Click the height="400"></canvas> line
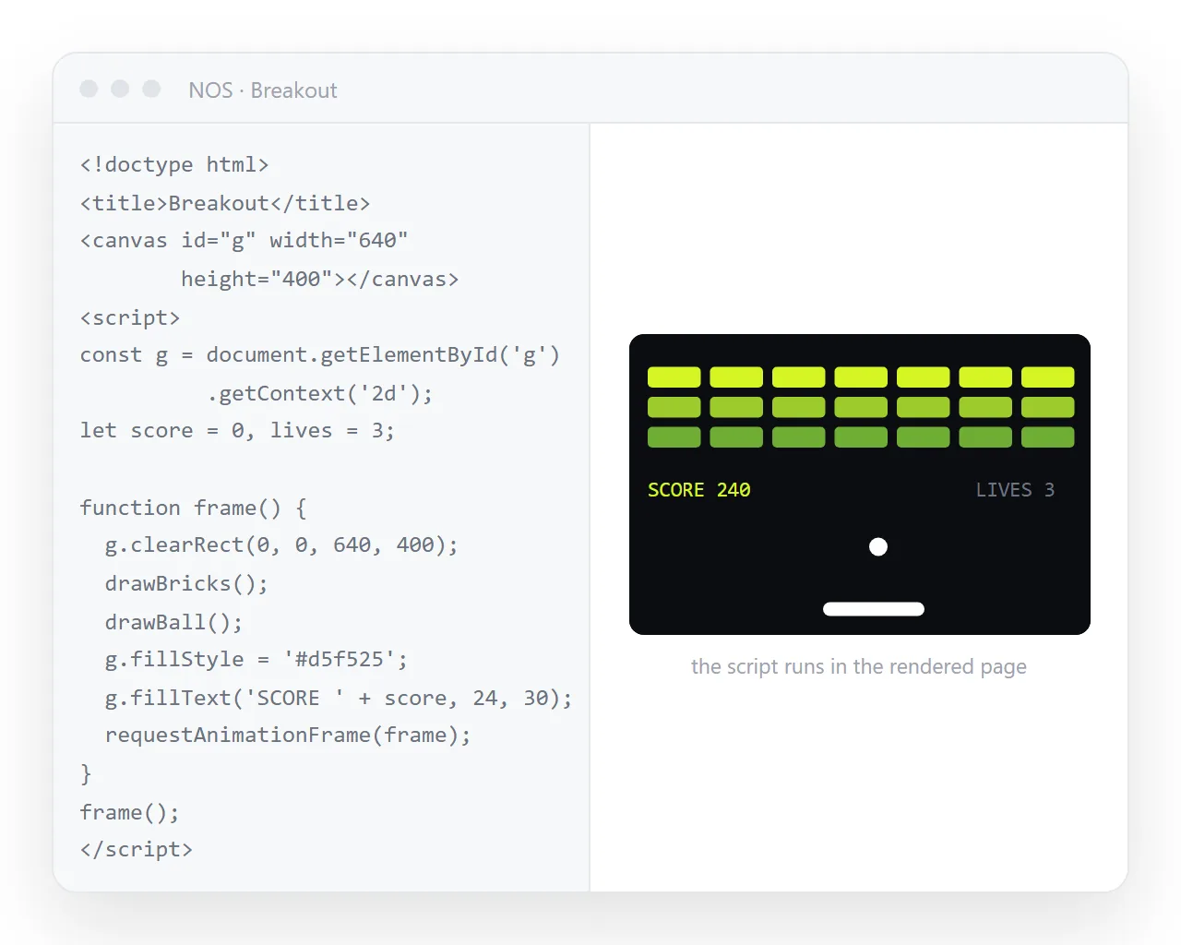The image size is (1181, 945). 319,279
